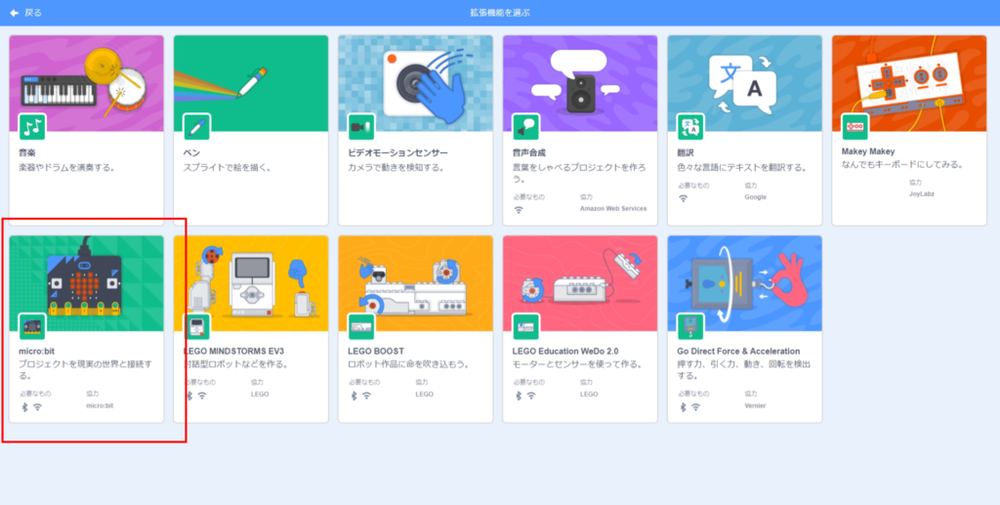Open the 音声合成 banner image
This screenshot has width=1000, height=505.
[x=580, y=84]
